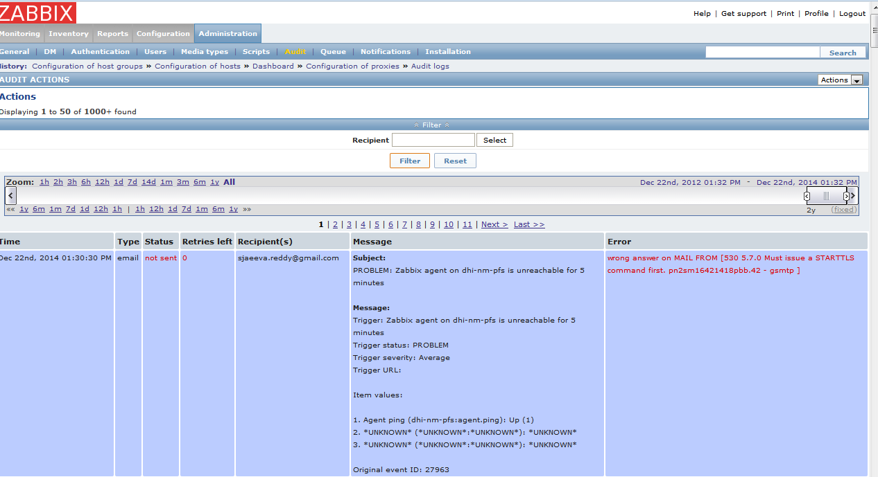Click the Zabbix logo
This screenshot has width=878, height=477.
37,12
